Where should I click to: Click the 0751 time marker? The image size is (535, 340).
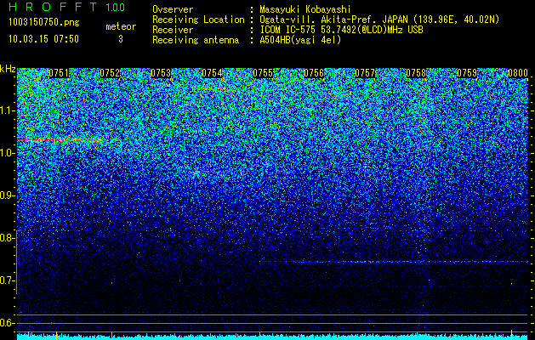pyautogui.click(x=59, y=73)
